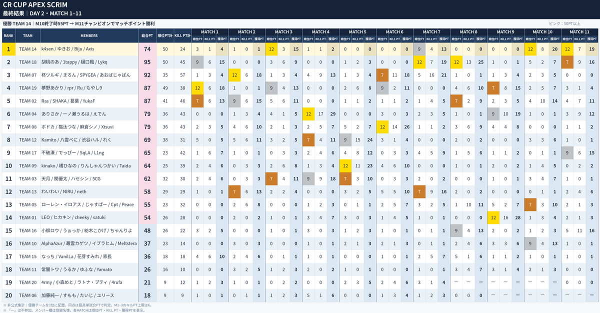Click members AlphaAzur / 叢雲カゲツ / イブラヒム / Meltstera
Image resolution: width=600 pixels, height=313 pixels.
(x=89, y=244)
